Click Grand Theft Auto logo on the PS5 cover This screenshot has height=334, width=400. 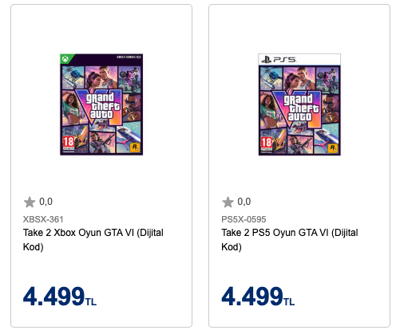(300, 108)
